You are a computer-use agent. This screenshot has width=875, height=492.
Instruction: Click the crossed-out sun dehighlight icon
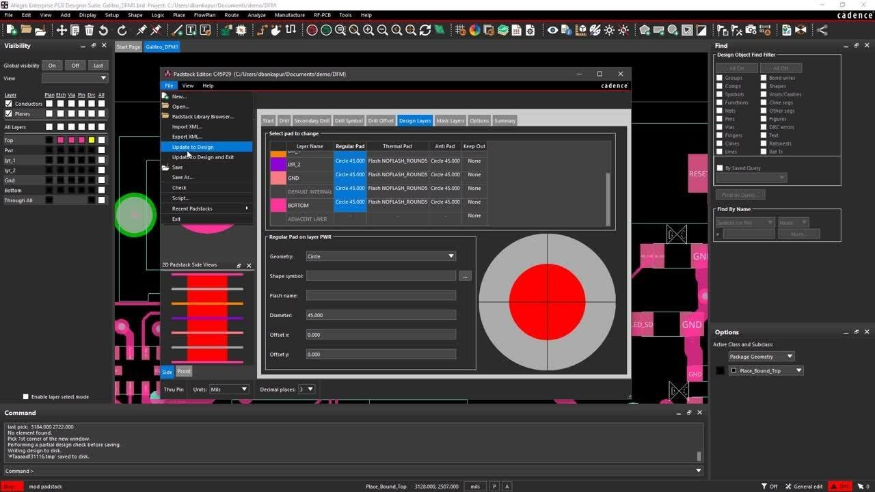click(622, 30)
